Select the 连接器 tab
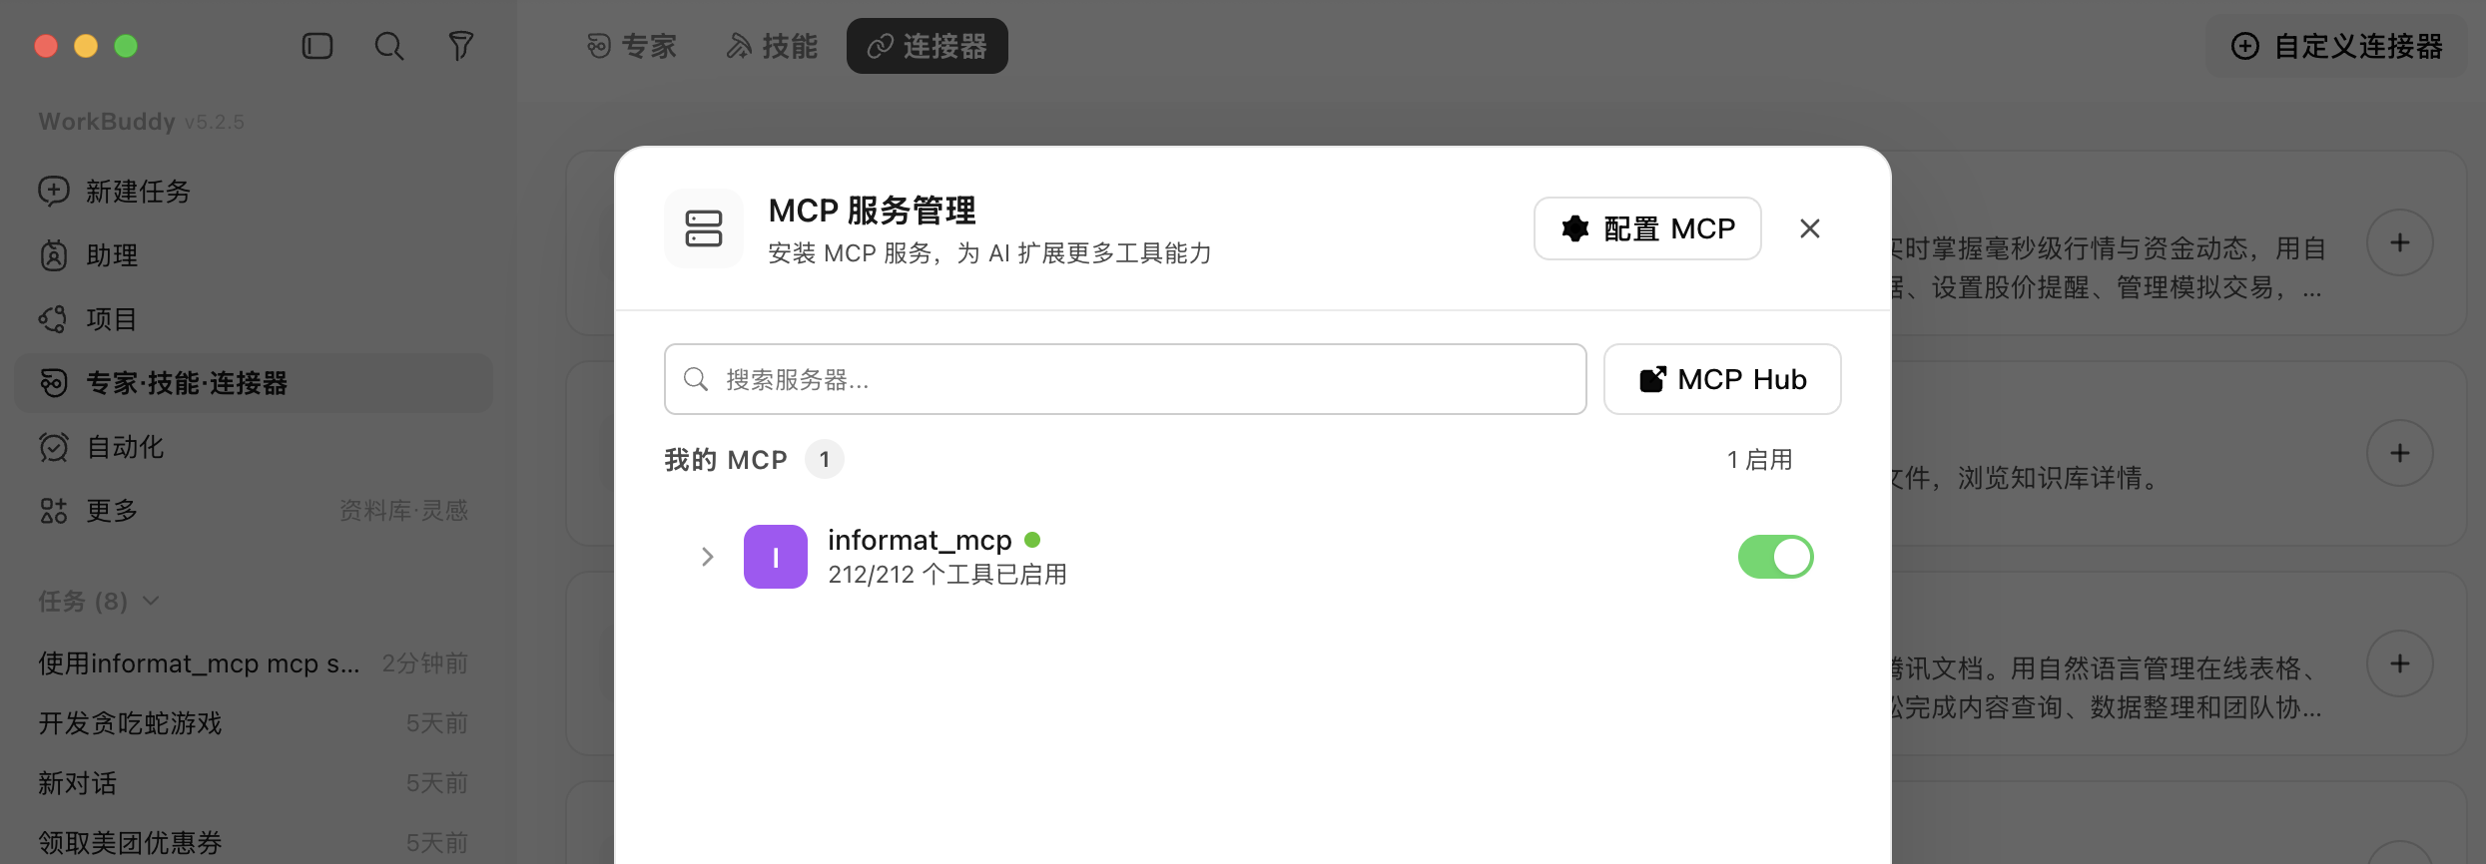The height and width of the screenshot is (864, 2486). pos(928,46)
